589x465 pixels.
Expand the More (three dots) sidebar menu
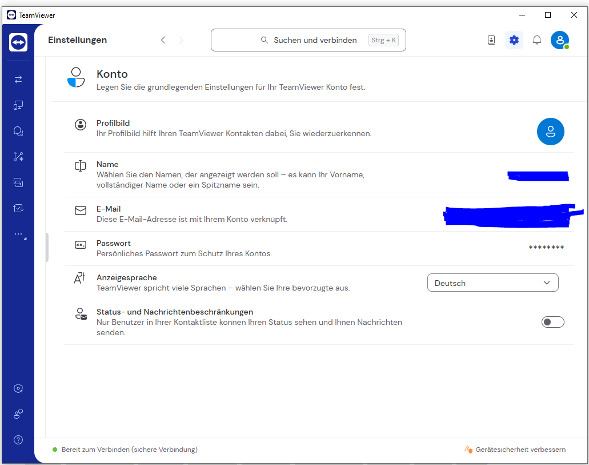19,235
